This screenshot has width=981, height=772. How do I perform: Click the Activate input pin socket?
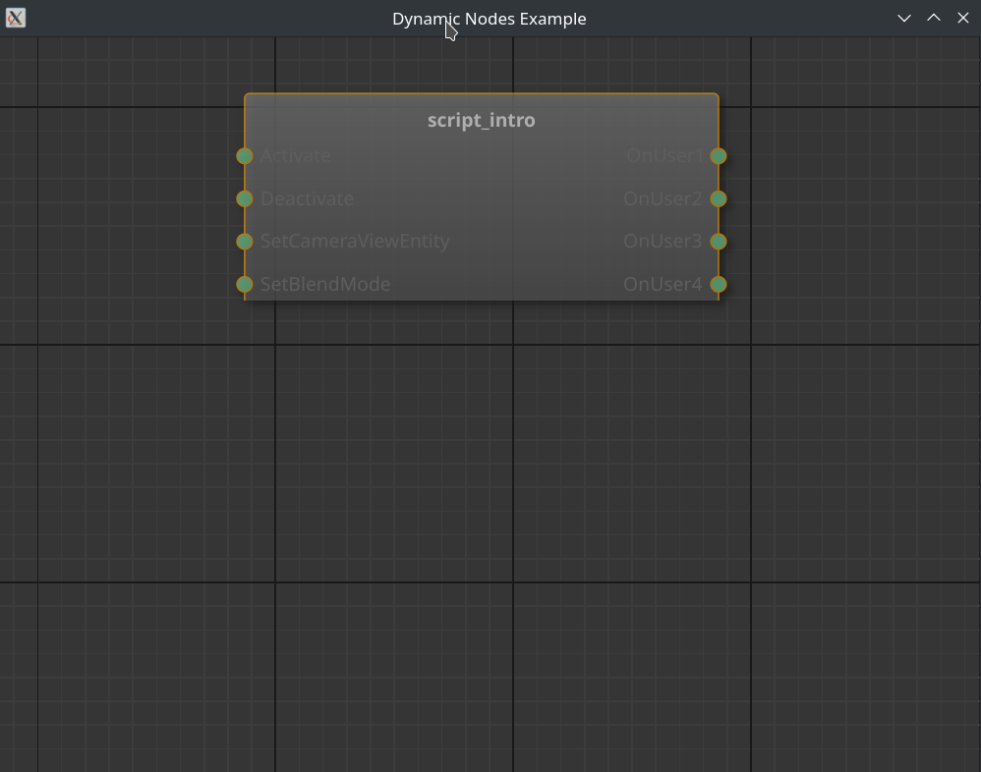click(245, 155)
